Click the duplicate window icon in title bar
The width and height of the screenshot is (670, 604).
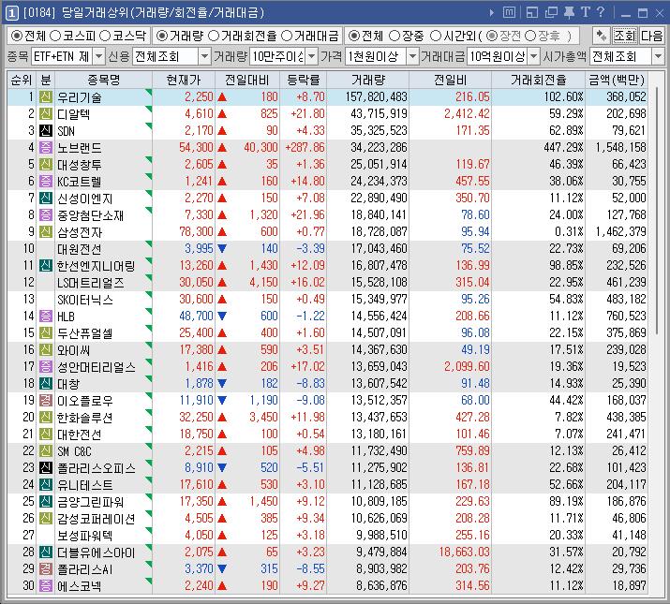coord(551,13)
